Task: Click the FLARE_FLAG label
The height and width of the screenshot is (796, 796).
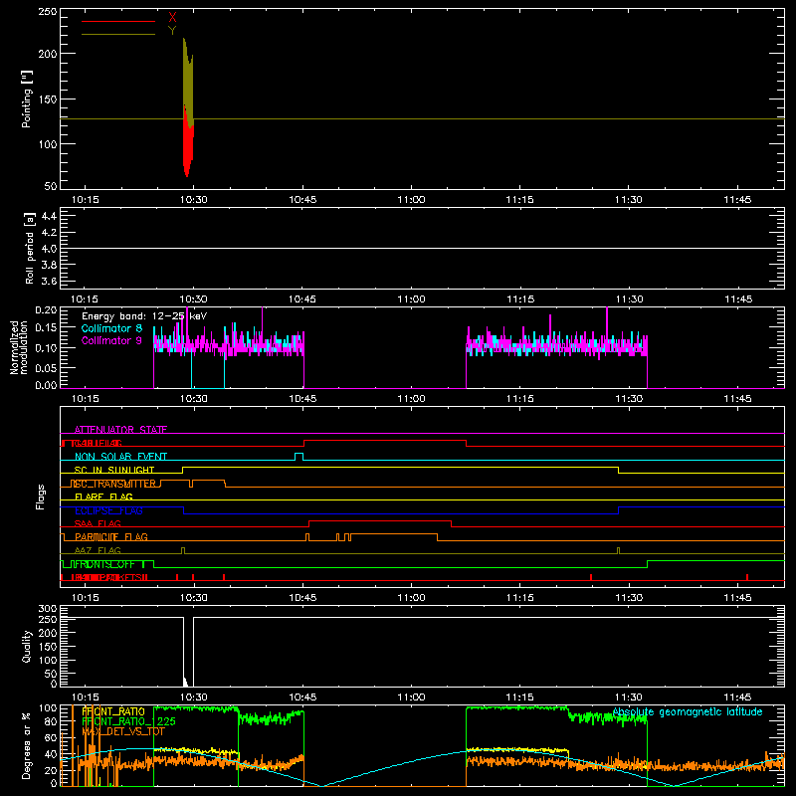Action: pos(103,497)
